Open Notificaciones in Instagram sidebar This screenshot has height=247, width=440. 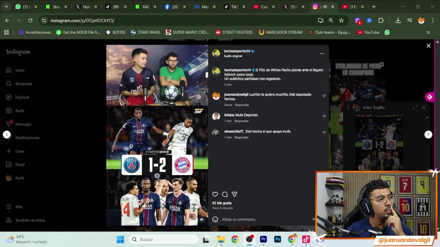[23, 138]
